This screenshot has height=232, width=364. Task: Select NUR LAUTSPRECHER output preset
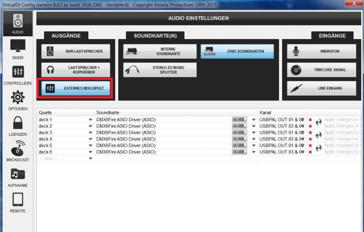click(76, 51)
